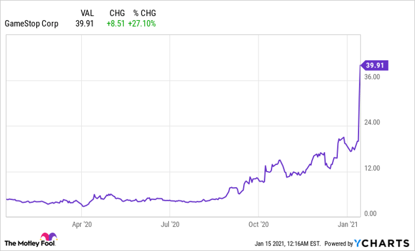Click the 24.00 y-axis label
415x251 pixels.
point(372,123)
